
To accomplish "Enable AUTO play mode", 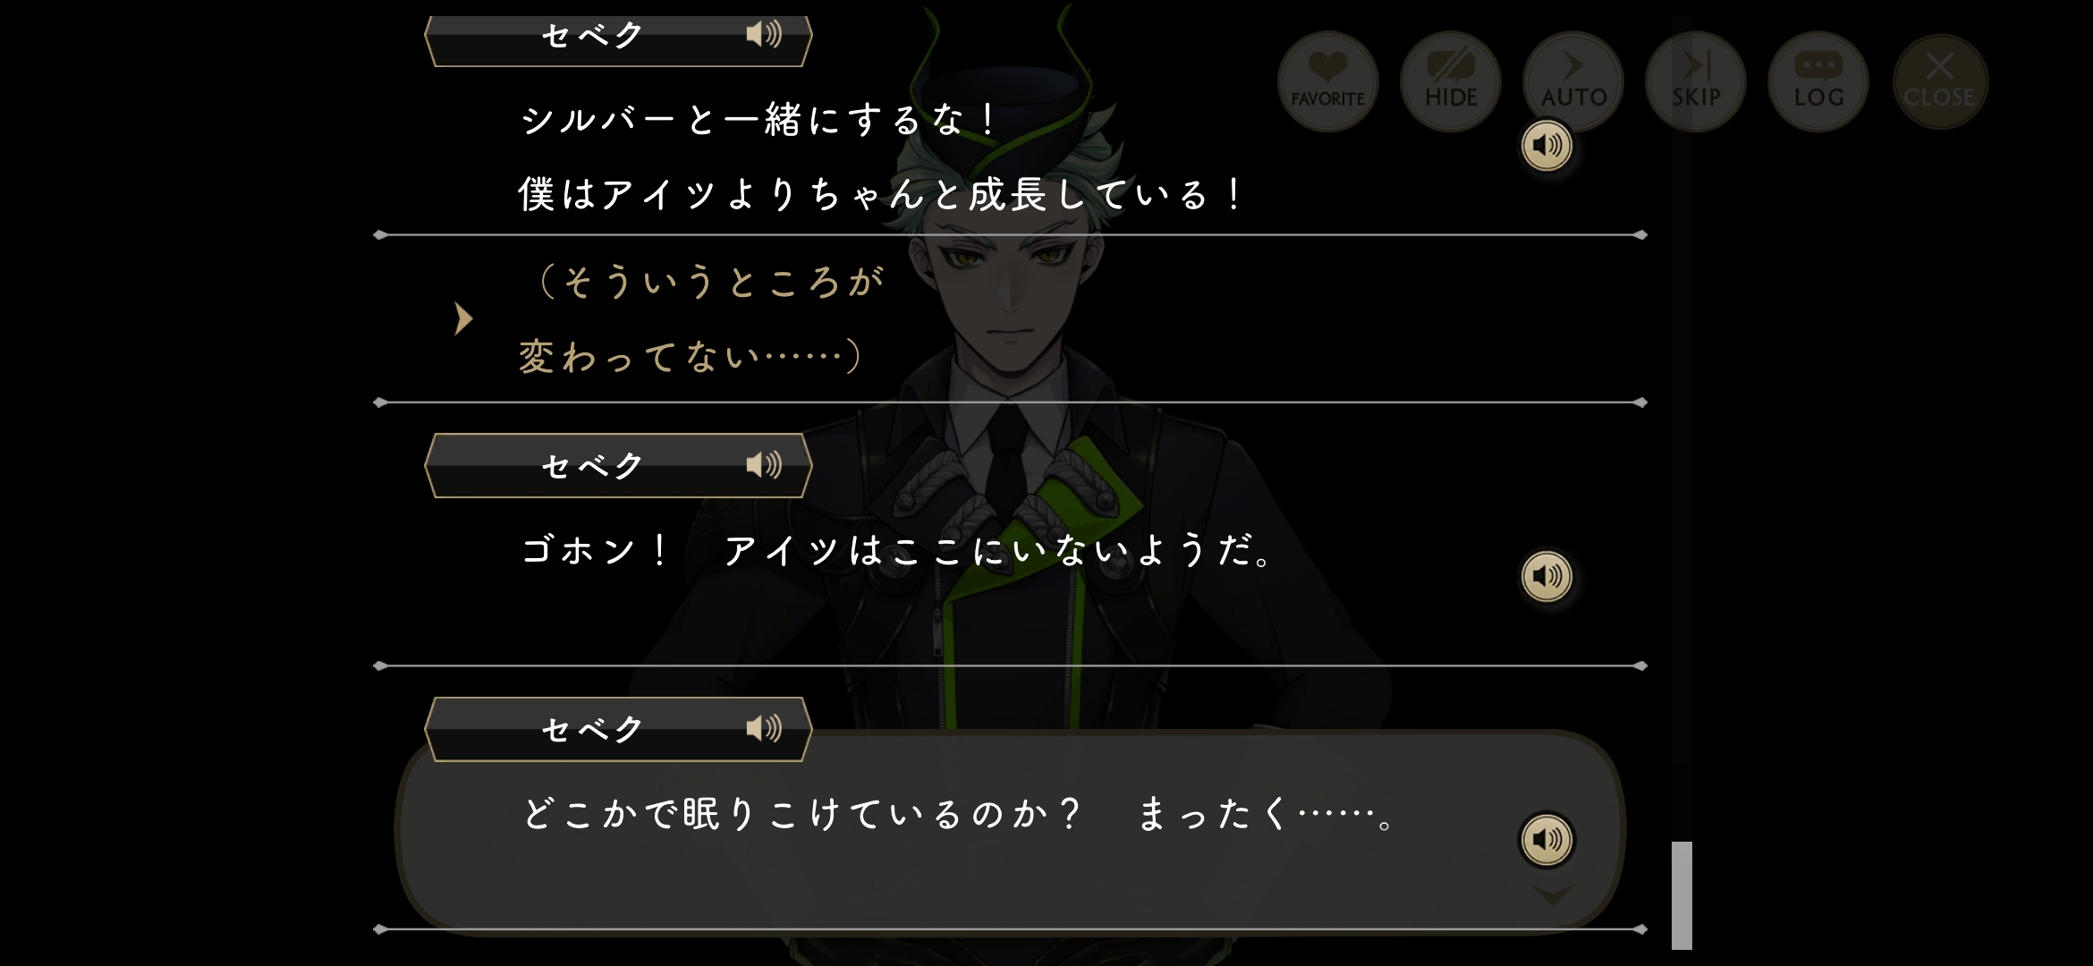I will pyautogui.click(x=1573, y=81).
